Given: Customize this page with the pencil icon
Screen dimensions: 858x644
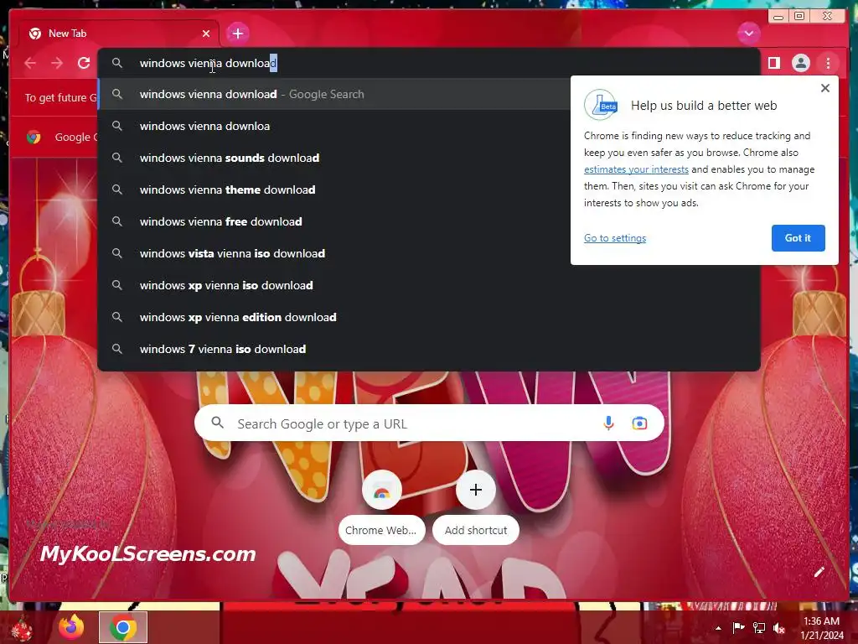Looking at the screenshot, I should pyautogui.click(x=819, y=572).
